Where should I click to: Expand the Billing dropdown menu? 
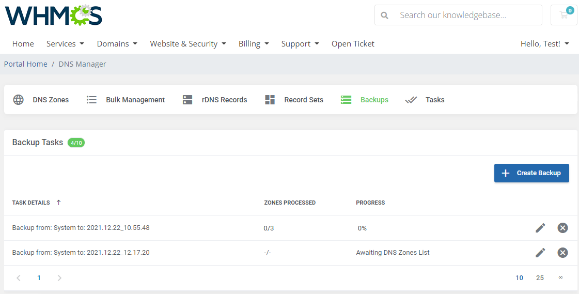254,43
